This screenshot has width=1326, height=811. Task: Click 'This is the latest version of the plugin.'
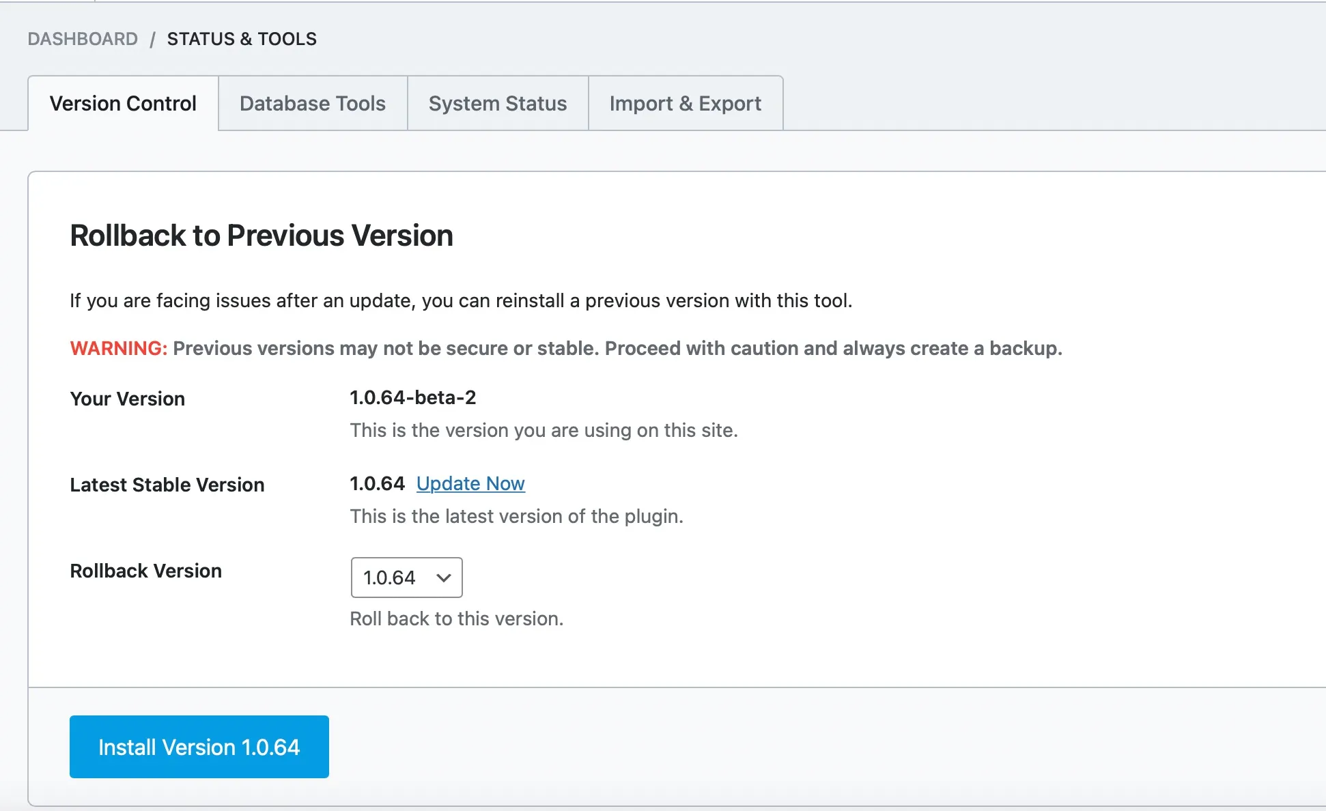(517, 516)
